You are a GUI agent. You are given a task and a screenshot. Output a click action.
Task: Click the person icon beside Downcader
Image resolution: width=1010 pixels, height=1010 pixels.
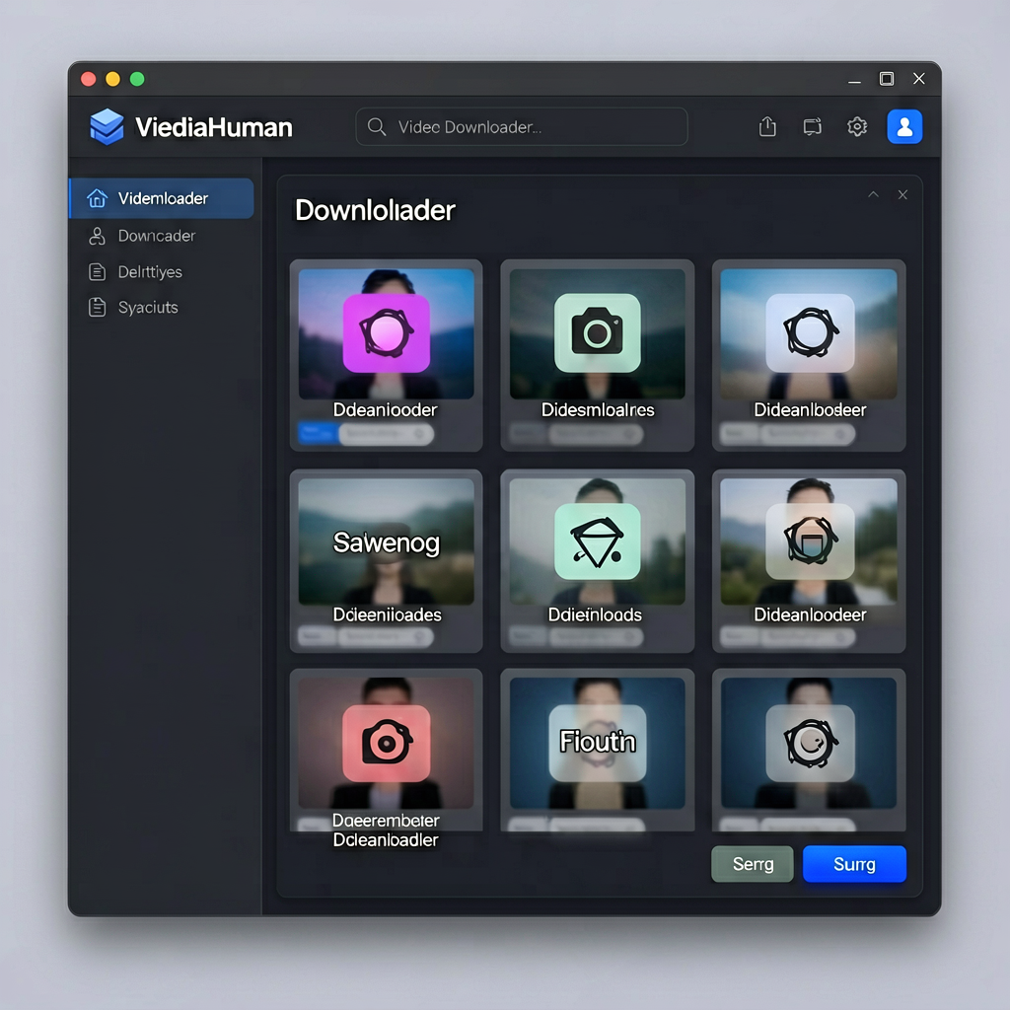pos(98,236)
